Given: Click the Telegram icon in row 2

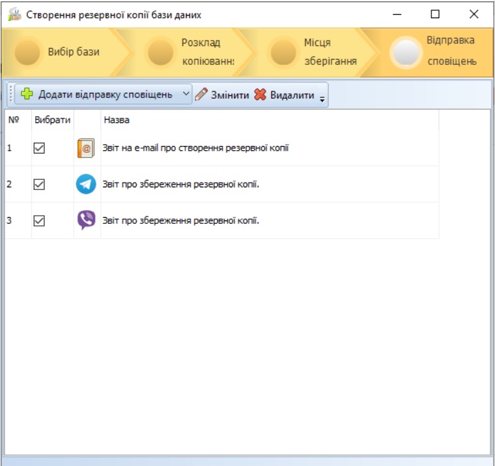Looking at the screenshot, I should pyautogui.click(x=86, y=184).
